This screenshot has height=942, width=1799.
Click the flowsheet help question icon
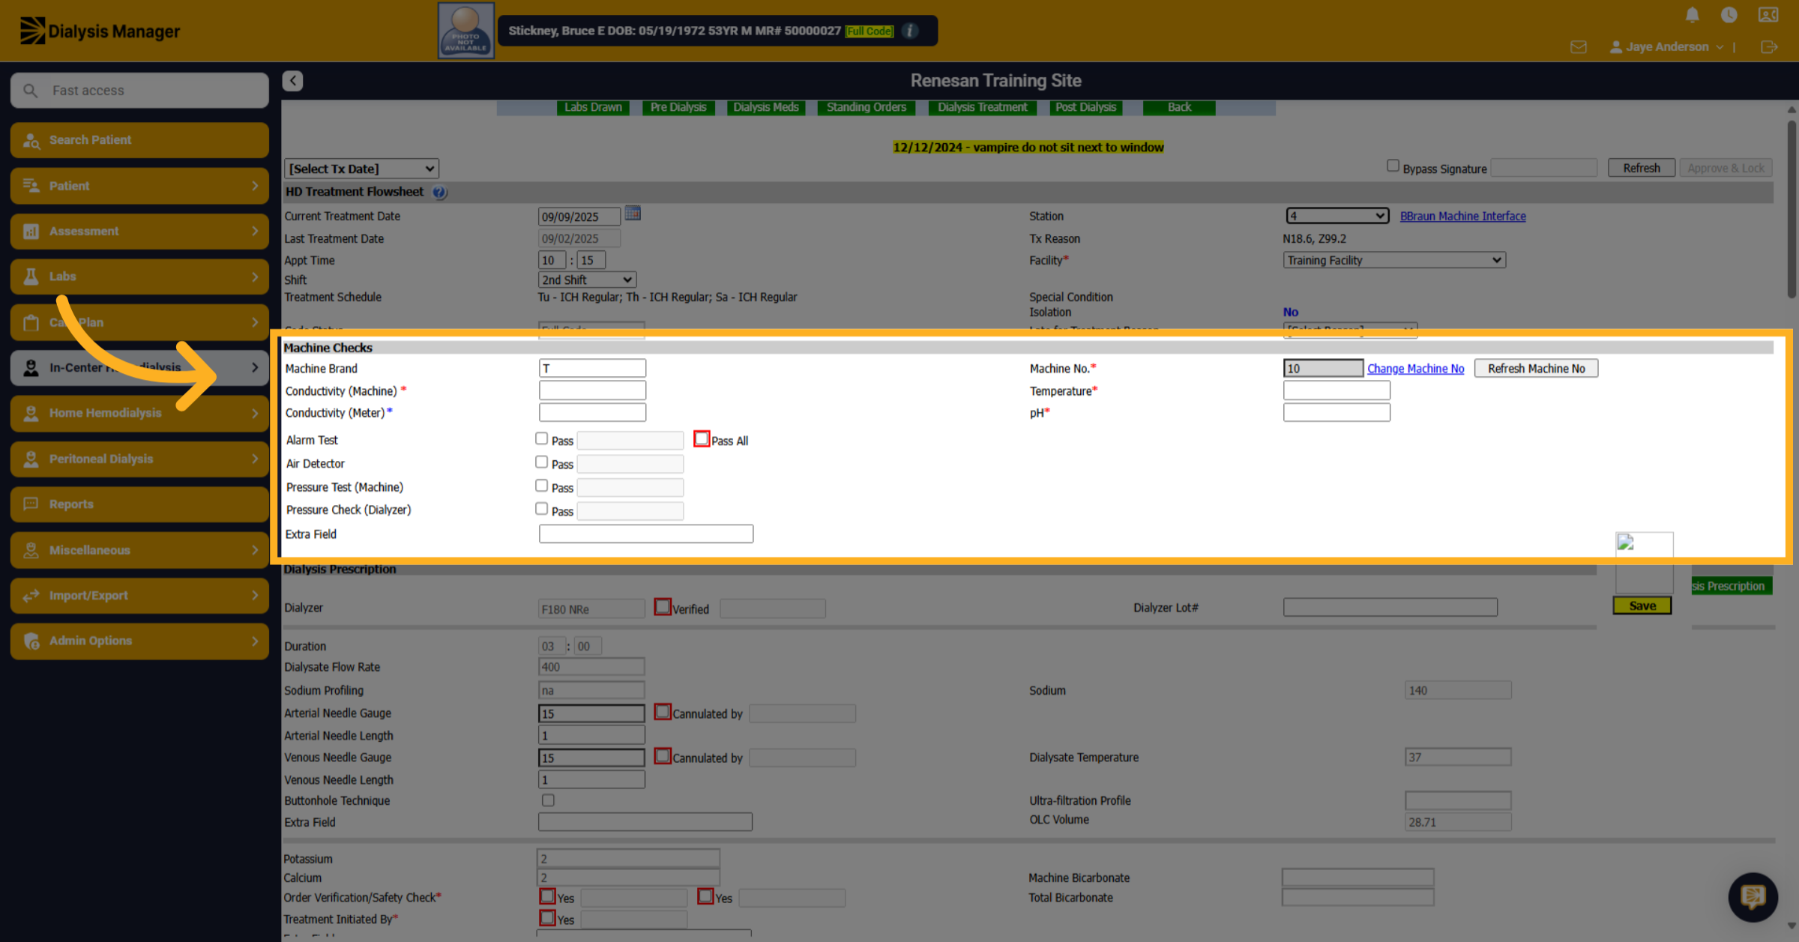(440, 193)
